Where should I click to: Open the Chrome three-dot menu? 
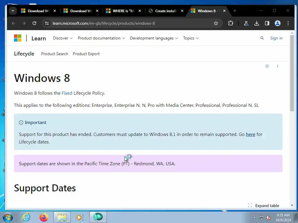point(288,23)
